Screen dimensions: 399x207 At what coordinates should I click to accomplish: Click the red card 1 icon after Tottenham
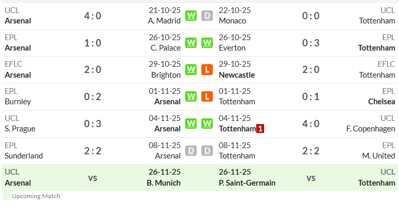coord(260,129)
